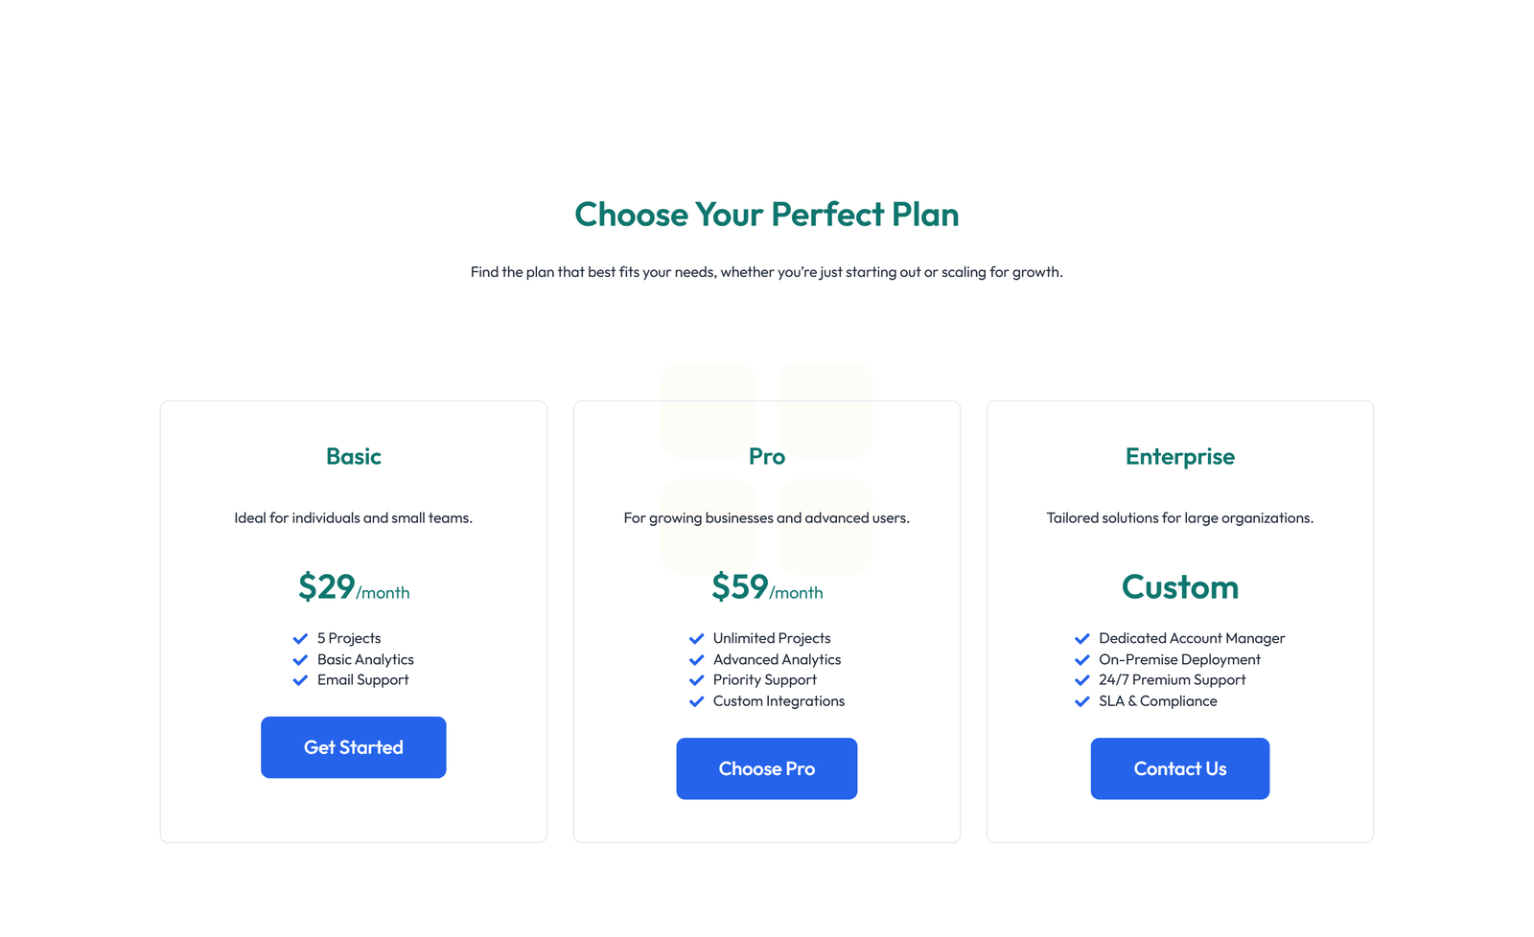This screenshot has height=937, width=1534.
Task: Click the checkmark beside Unlimited Projects
Action: pyautogui.click(x=696, y=638)
